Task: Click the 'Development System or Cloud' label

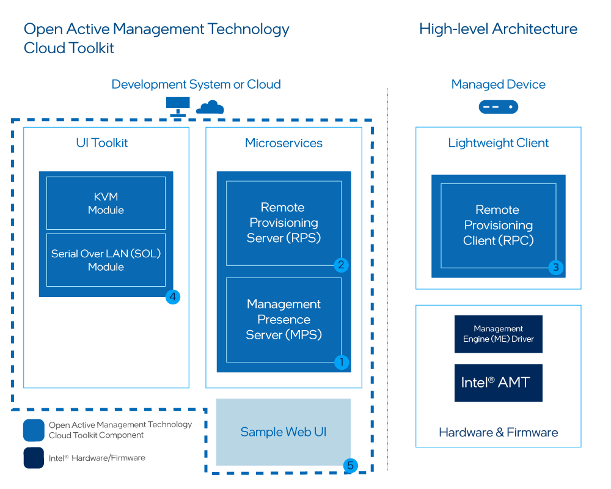Action: [196, 84]
